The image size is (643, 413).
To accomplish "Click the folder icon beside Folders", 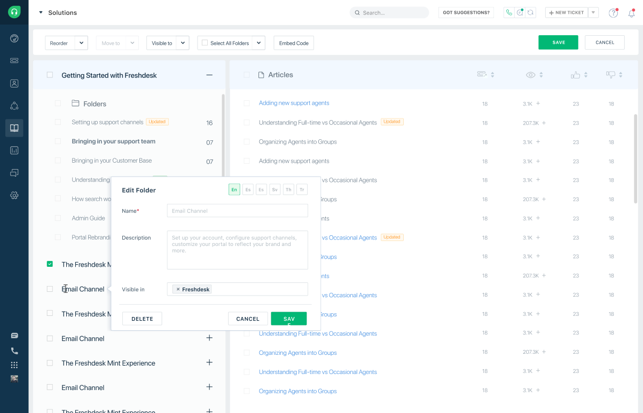I will (x=75, y=104).
